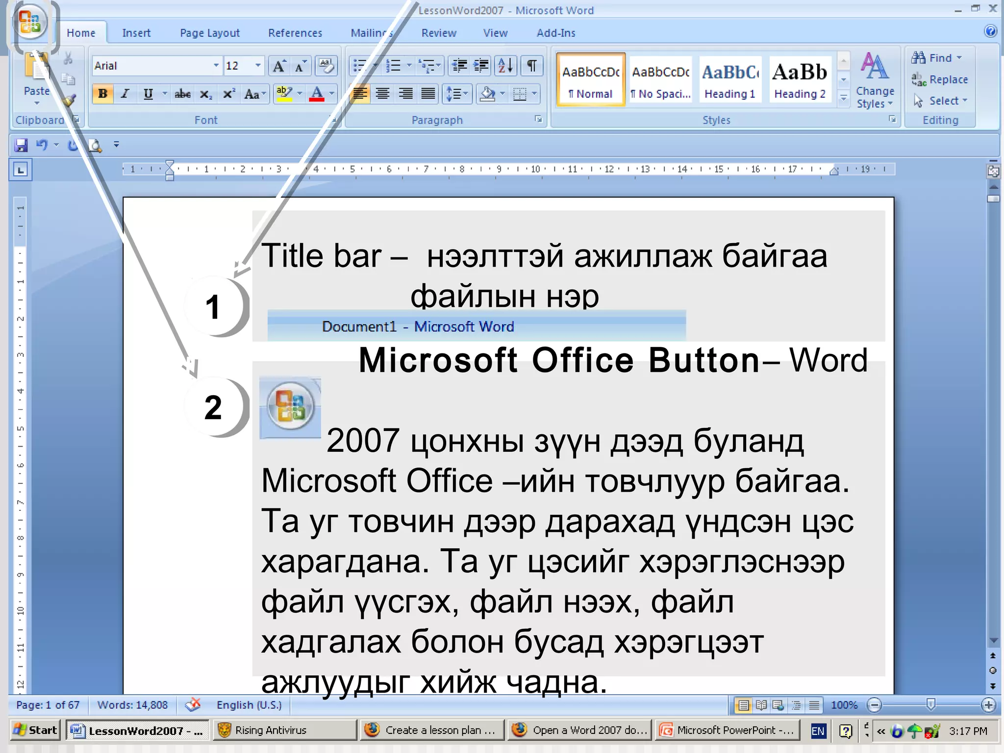This screenshot has width=1004, height=753.
Task: Apply the Heading 1 style
Action: pyautogui.click(x=730, y=80)
